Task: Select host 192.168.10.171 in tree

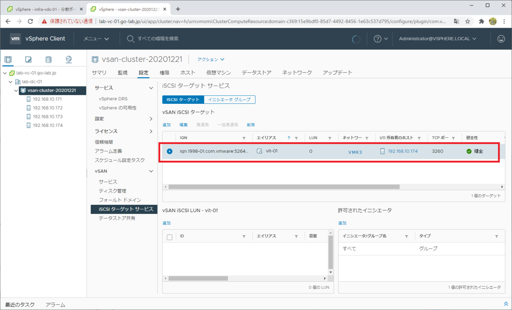Action: [x=47, y=99]
